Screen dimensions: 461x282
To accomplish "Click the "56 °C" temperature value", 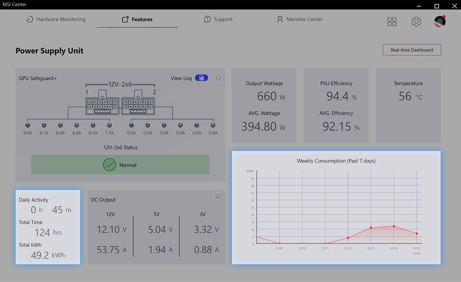I will tap(410, 96).
